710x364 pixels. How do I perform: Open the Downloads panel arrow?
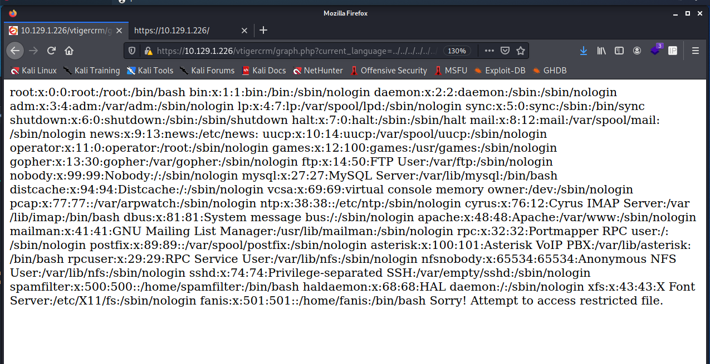[584, 51]
